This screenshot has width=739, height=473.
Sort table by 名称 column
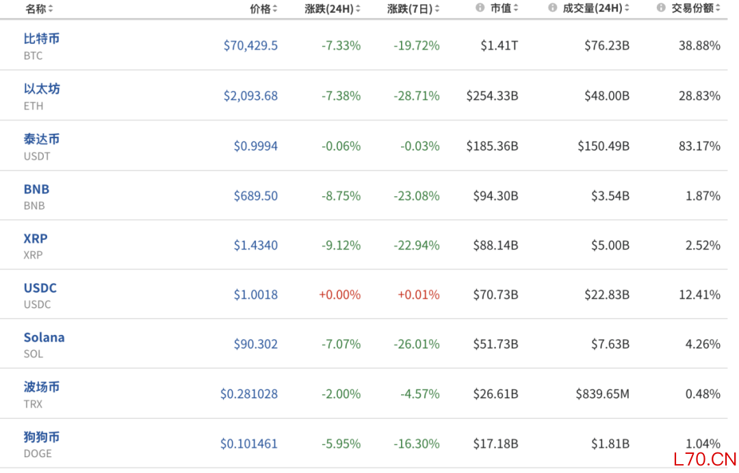(39, 8)
